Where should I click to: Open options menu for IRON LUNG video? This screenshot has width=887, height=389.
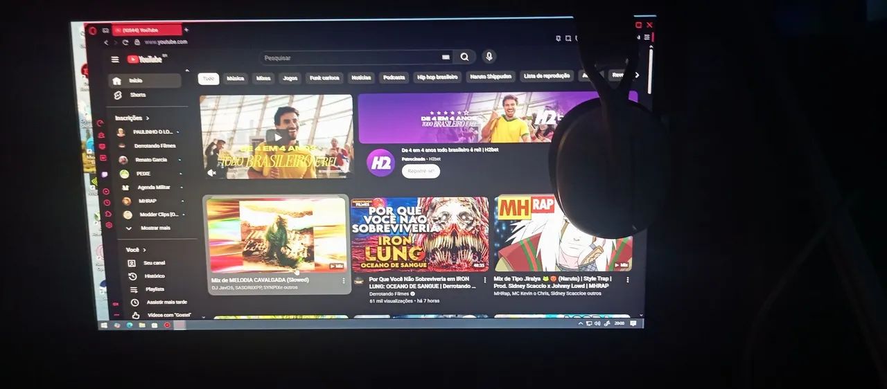[484, 280]
